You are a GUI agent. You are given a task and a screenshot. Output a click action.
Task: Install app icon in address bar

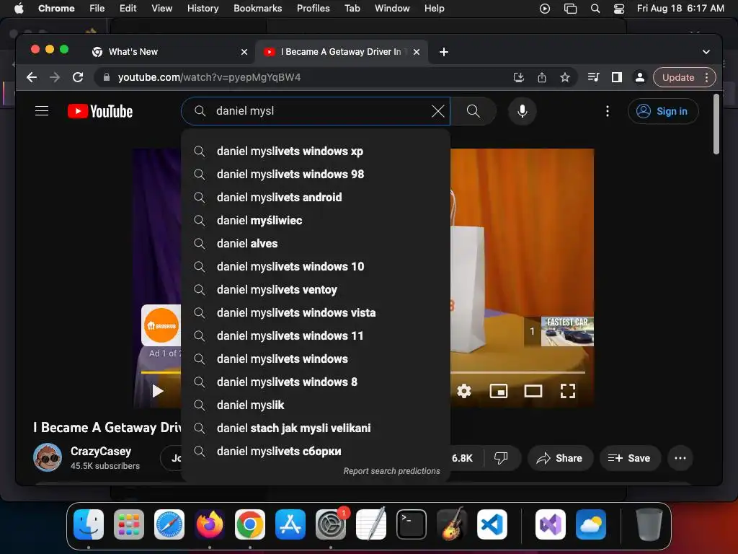[519, 77]
